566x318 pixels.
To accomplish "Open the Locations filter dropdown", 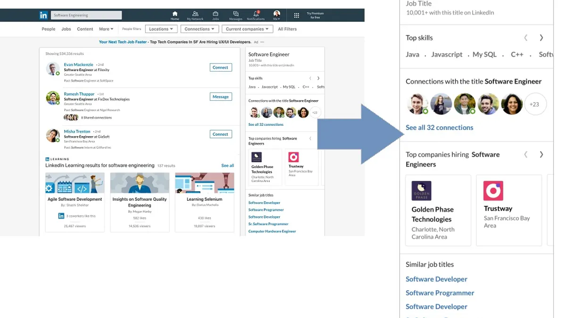I will [x=161, y=29].
